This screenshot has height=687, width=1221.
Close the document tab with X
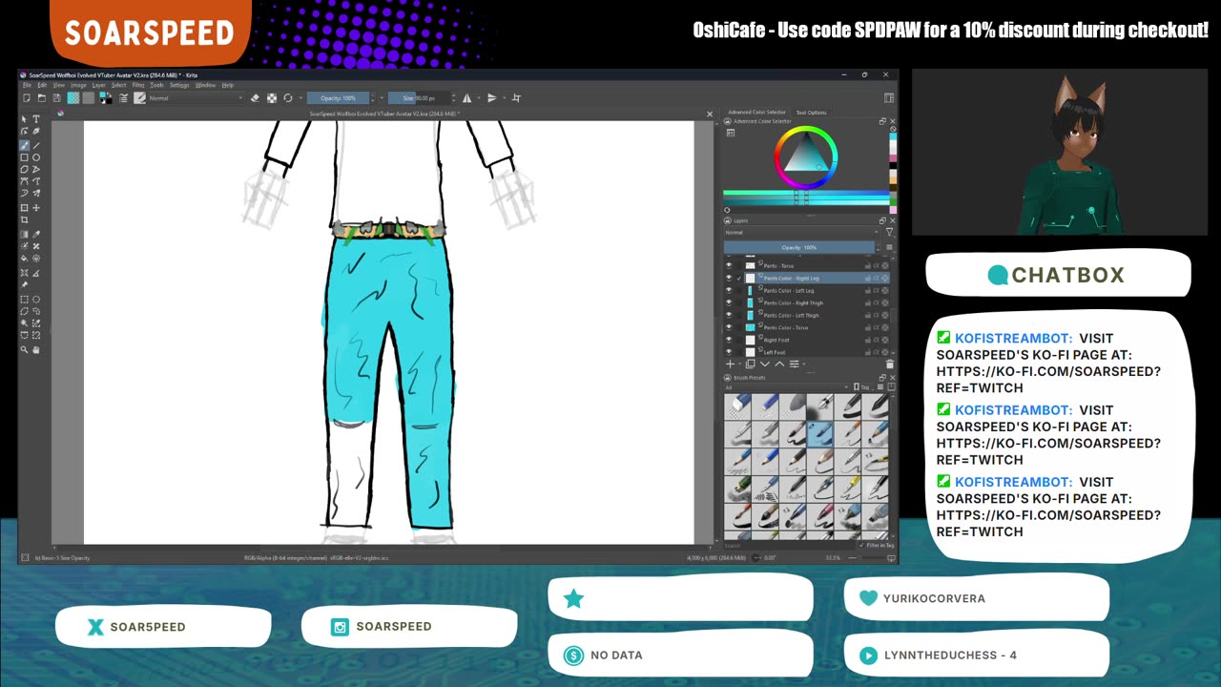(x=709, y=114)
